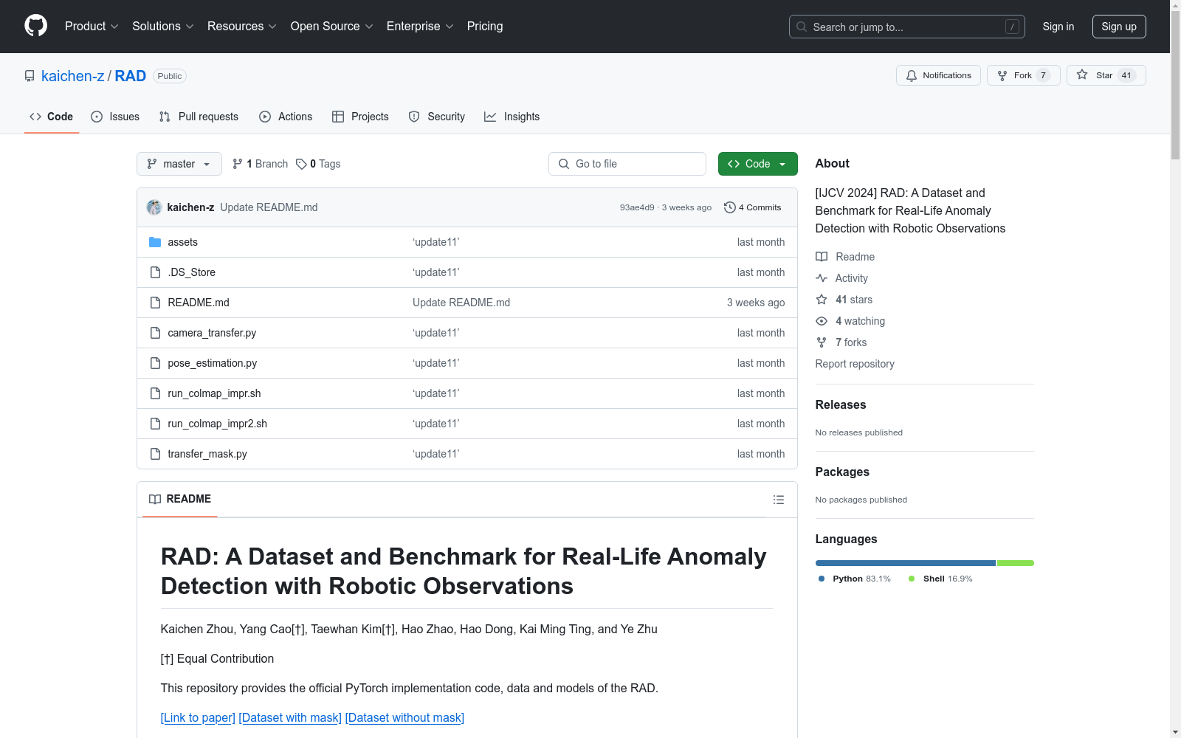The image size is (1181, 738).
Task: Click the Notifications bell button
Action: pos(938,75)
